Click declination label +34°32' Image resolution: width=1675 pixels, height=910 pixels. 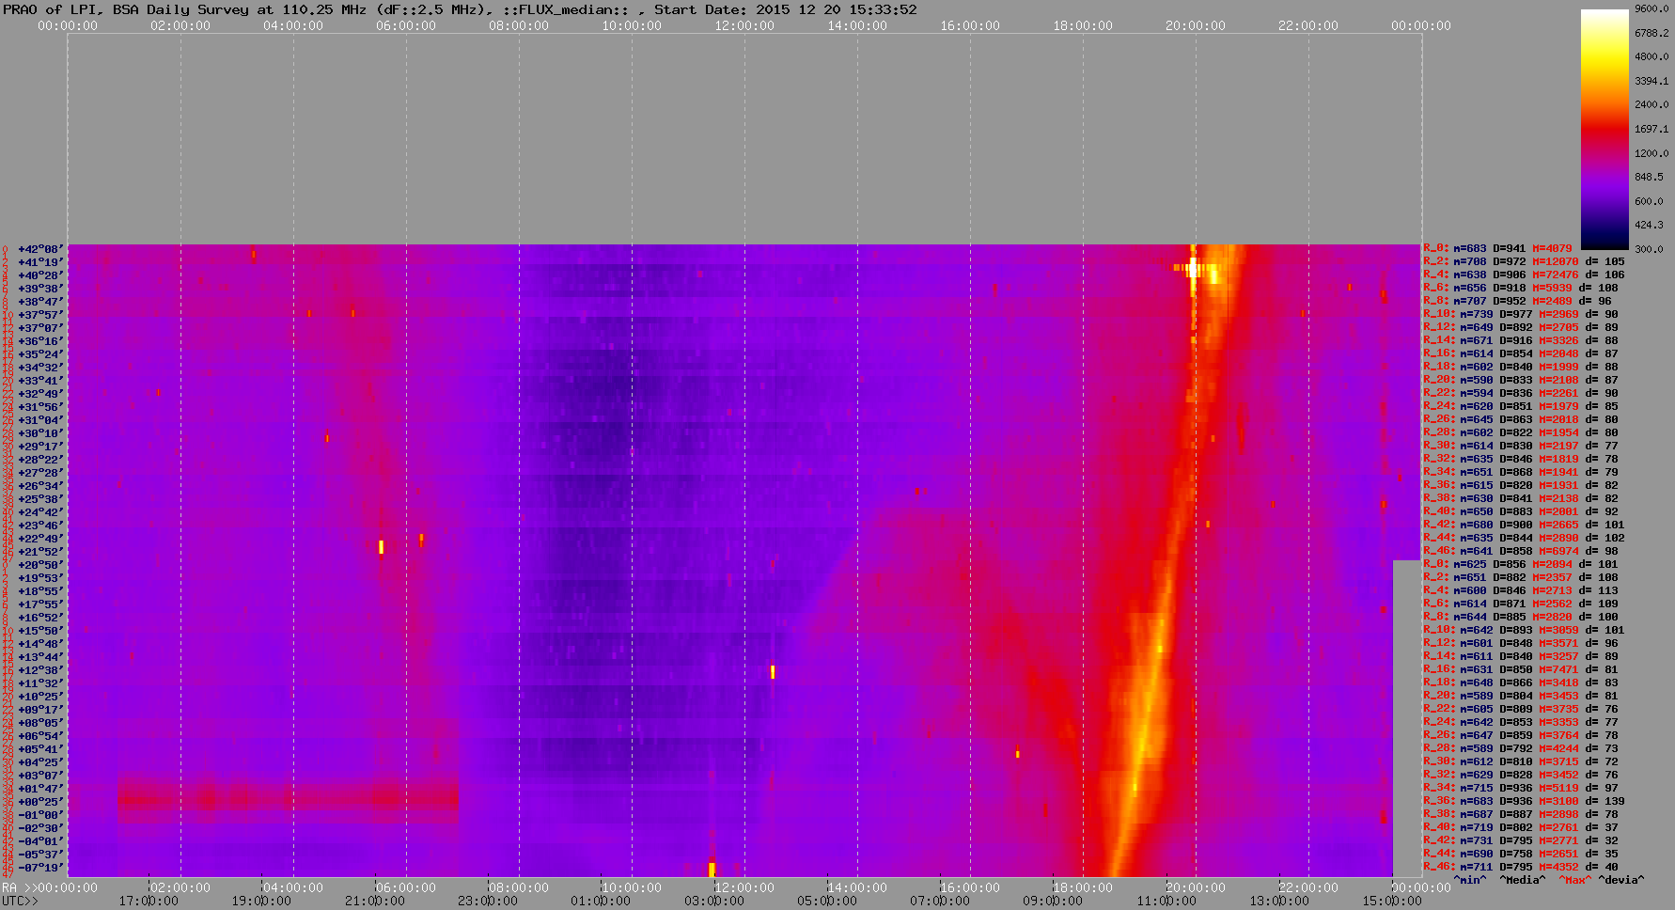coord(40,368)
